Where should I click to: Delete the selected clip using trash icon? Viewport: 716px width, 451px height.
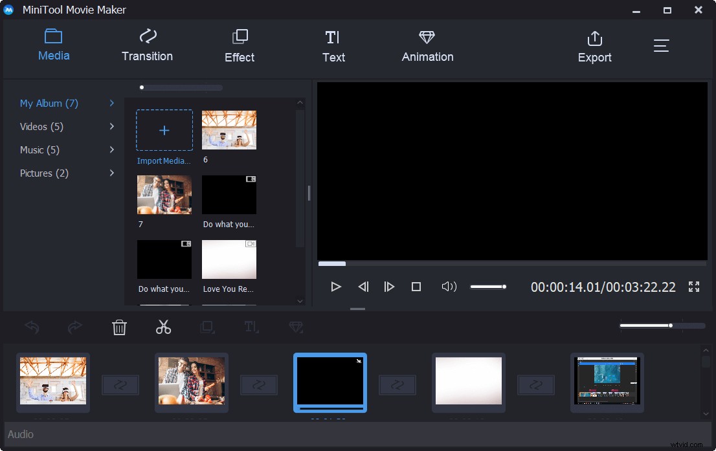coord(119,327)
